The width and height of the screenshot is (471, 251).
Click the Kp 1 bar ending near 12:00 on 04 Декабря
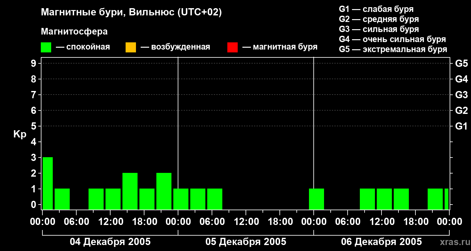96,199
